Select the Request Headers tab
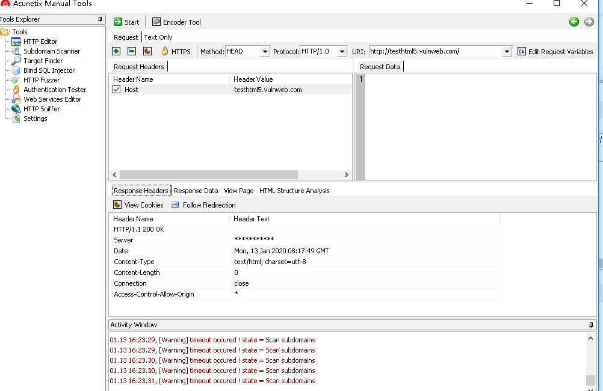This screenshot has height=391, width=603. (x=139, y=67)
